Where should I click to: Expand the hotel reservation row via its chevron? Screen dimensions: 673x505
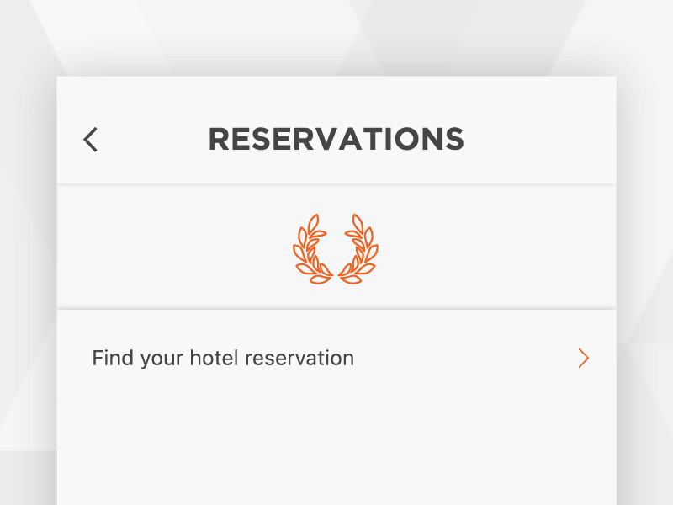click(x=584, y=359)
